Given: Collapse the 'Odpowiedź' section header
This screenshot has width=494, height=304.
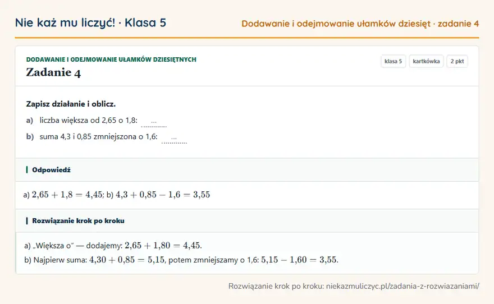Looking at the screenshot, I should tap(247, 170).
